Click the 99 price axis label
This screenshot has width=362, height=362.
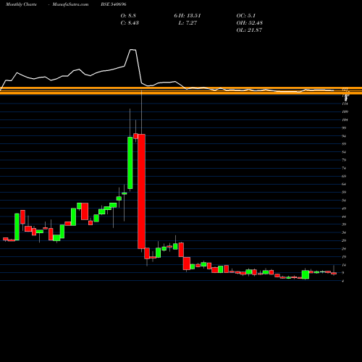coord(344,128)
